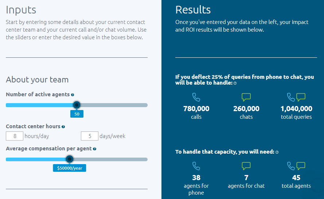Click chat bubble icon above 260,000 chats
The image size is (324, 199).
(x=246, y=97)
